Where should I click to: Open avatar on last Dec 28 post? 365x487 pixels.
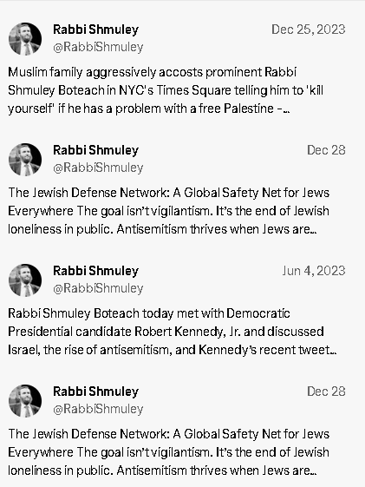(x=25, y=401)
